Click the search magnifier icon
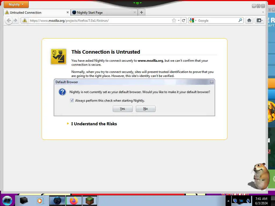The width and height of the screenshot is (275, 206). 240,20
